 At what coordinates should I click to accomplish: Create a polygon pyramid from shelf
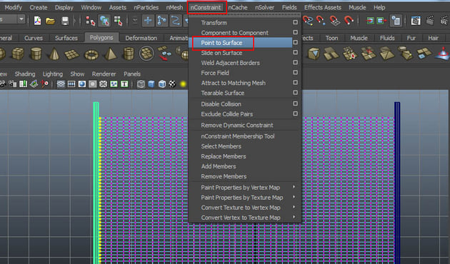click(110, 54)
